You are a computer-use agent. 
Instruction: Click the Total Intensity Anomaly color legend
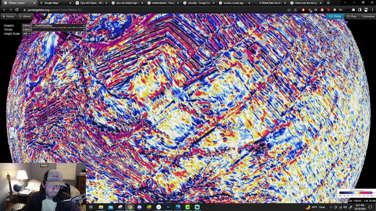pyautogui.click(x=356, y=193)
